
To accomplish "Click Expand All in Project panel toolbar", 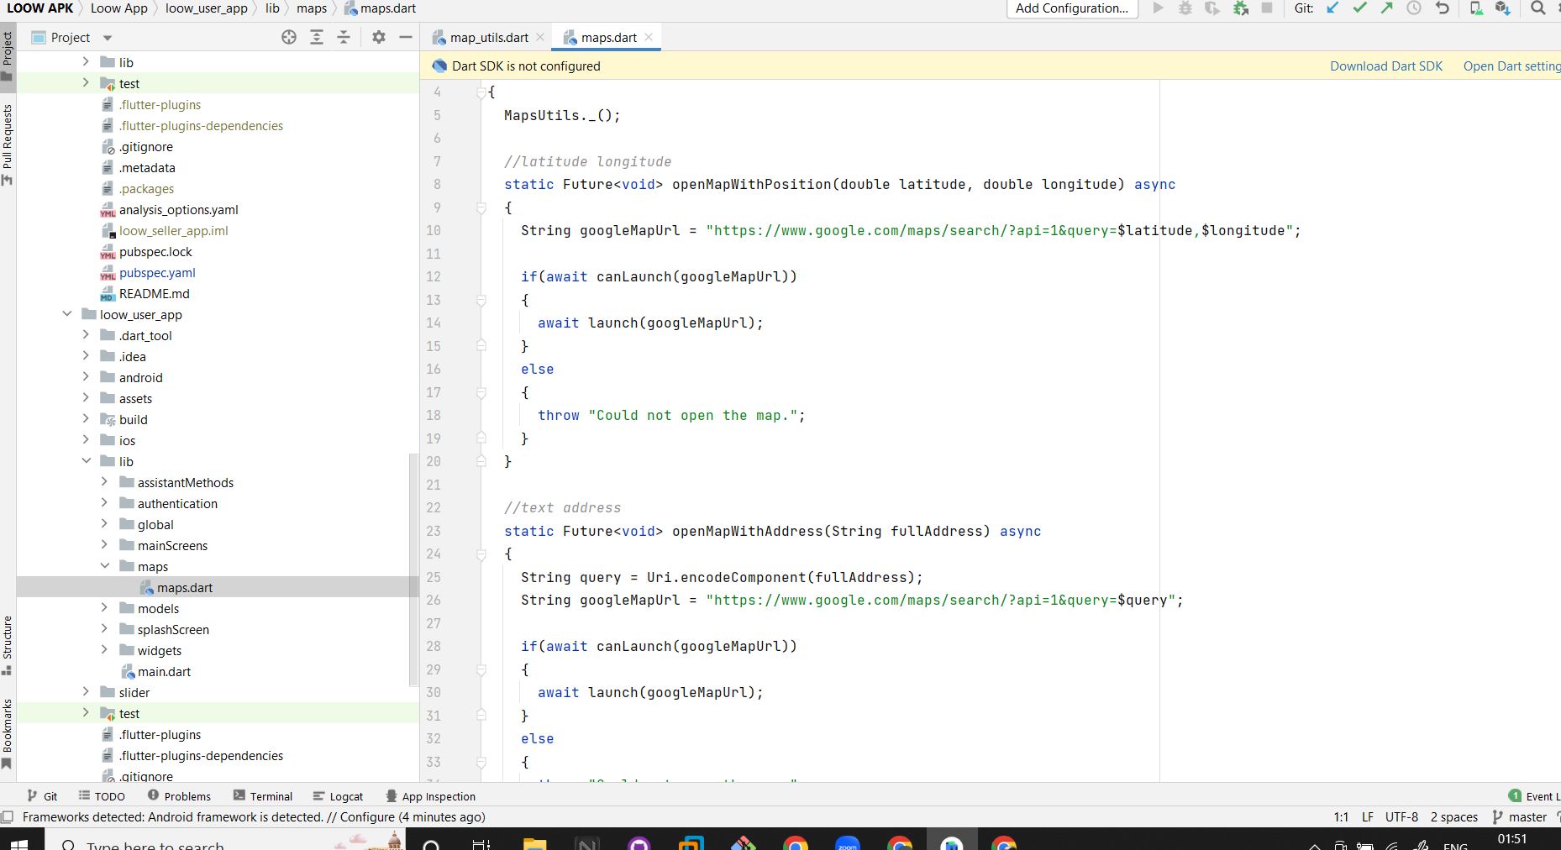I will 317,37.
